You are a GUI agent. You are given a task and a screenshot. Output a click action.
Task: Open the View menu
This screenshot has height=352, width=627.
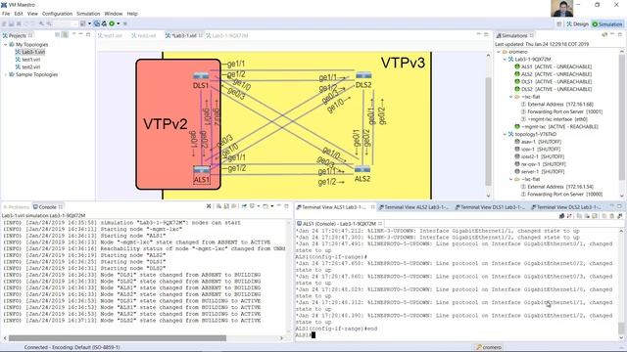point(32,14)
